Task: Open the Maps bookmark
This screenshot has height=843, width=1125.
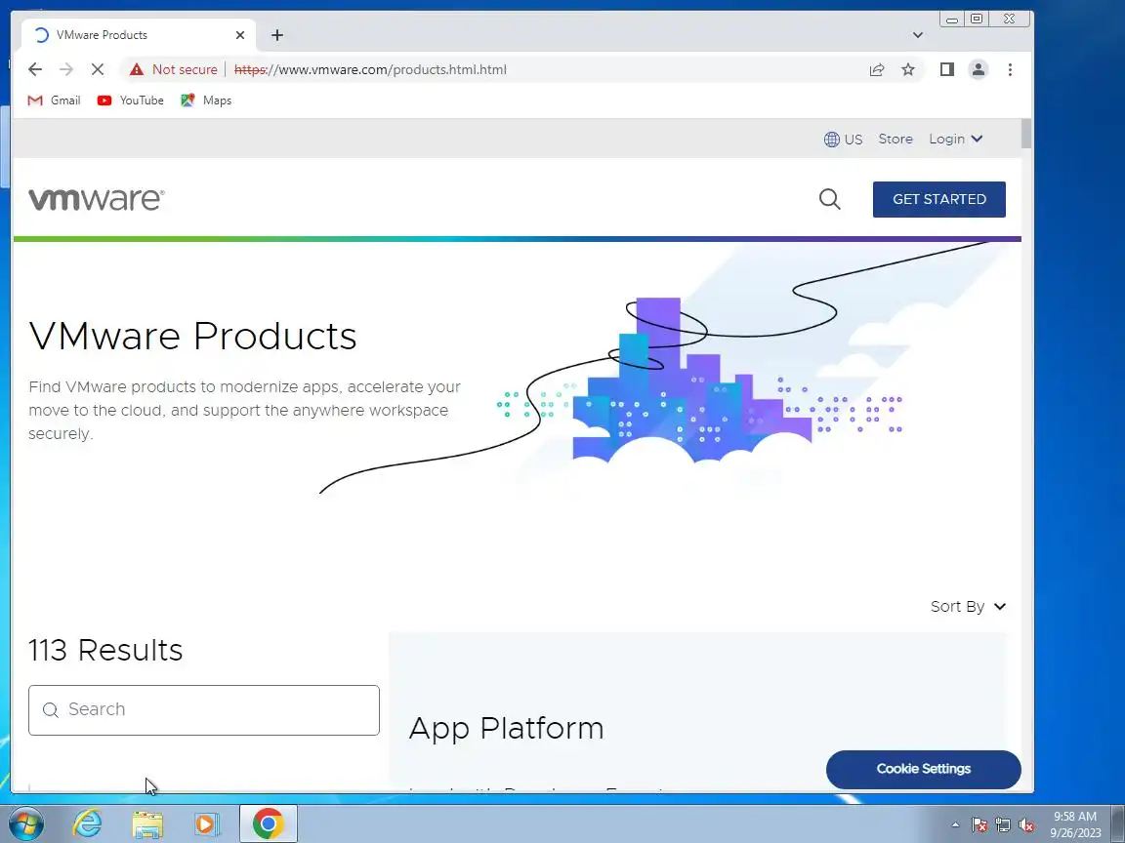Action: (206, 100)
